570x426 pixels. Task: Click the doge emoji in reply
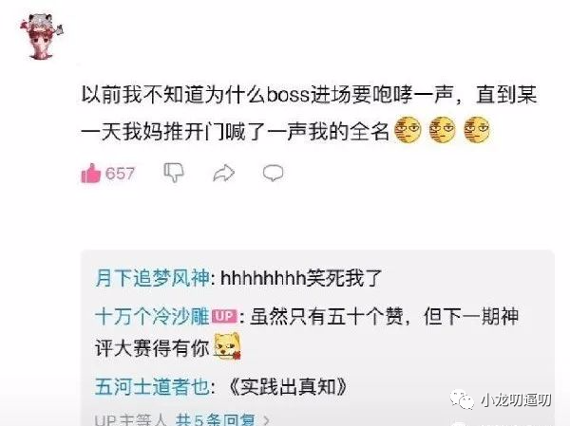[x=227, y=346]
